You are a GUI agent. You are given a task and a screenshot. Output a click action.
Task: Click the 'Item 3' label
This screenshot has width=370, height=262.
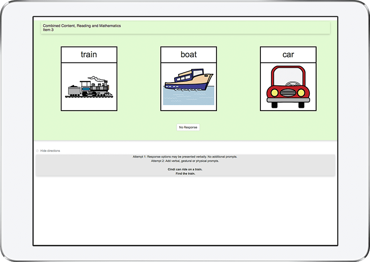(x=48, y=30)
